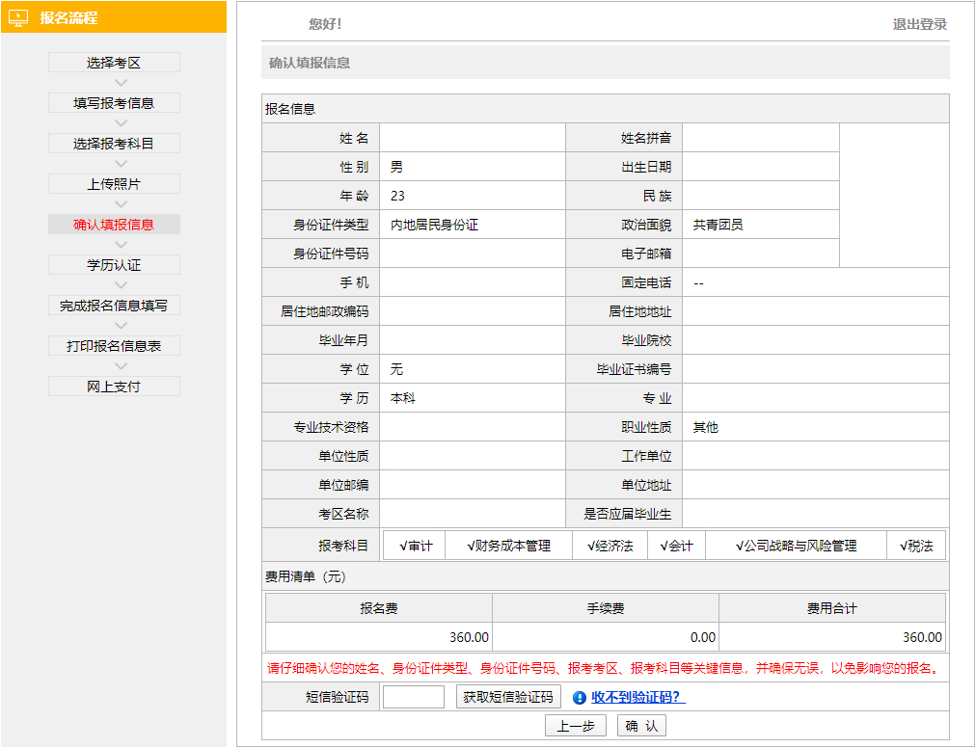The width and height of the screenshot is (976, 748).
Task: Toggle the √税法 exam subject selection
Action: click(x=916, y=545)
